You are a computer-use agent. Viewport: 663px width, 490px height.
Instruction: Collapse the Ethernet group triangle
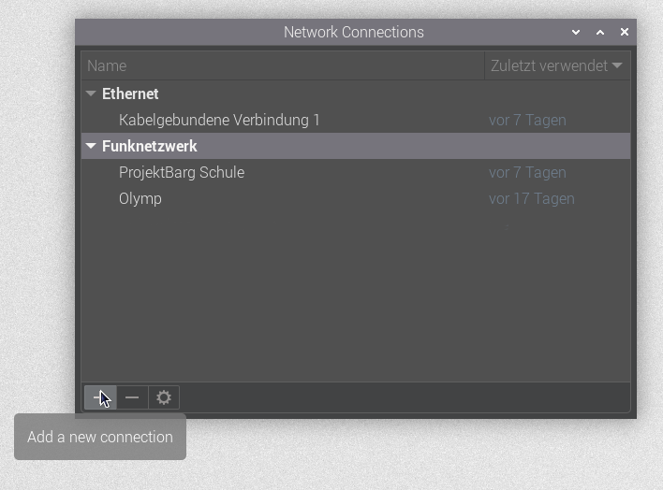tap(91, 94)
